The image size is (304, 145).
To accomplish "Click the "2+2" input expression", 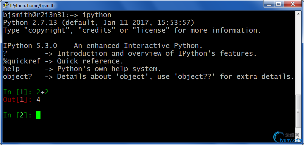I will pos(43,92).
